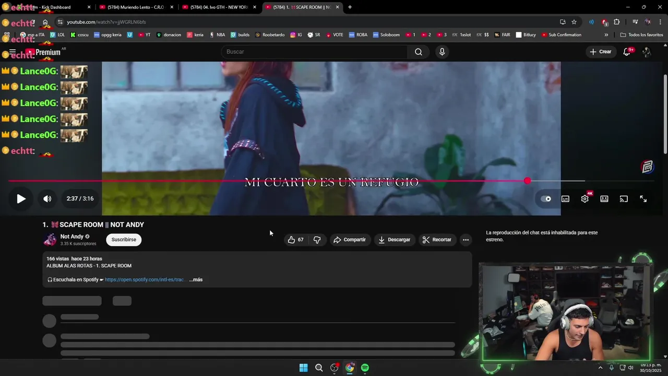Close the Kick Dashboard tab
The height and width of the screenshot is (376, 668).
click(89, 7)
